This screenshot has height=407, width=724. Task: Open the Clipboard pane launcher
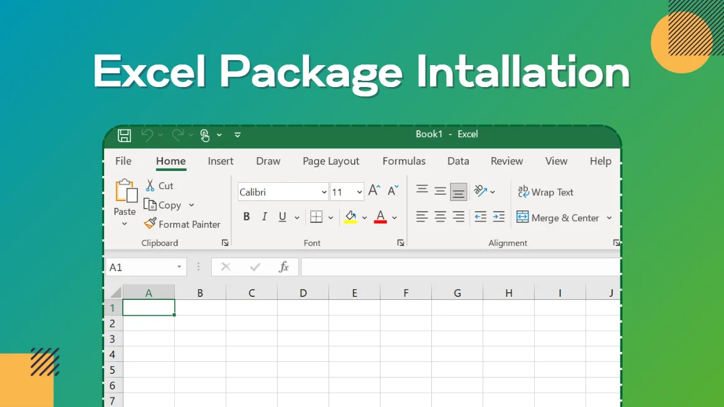tap(225, 243)
